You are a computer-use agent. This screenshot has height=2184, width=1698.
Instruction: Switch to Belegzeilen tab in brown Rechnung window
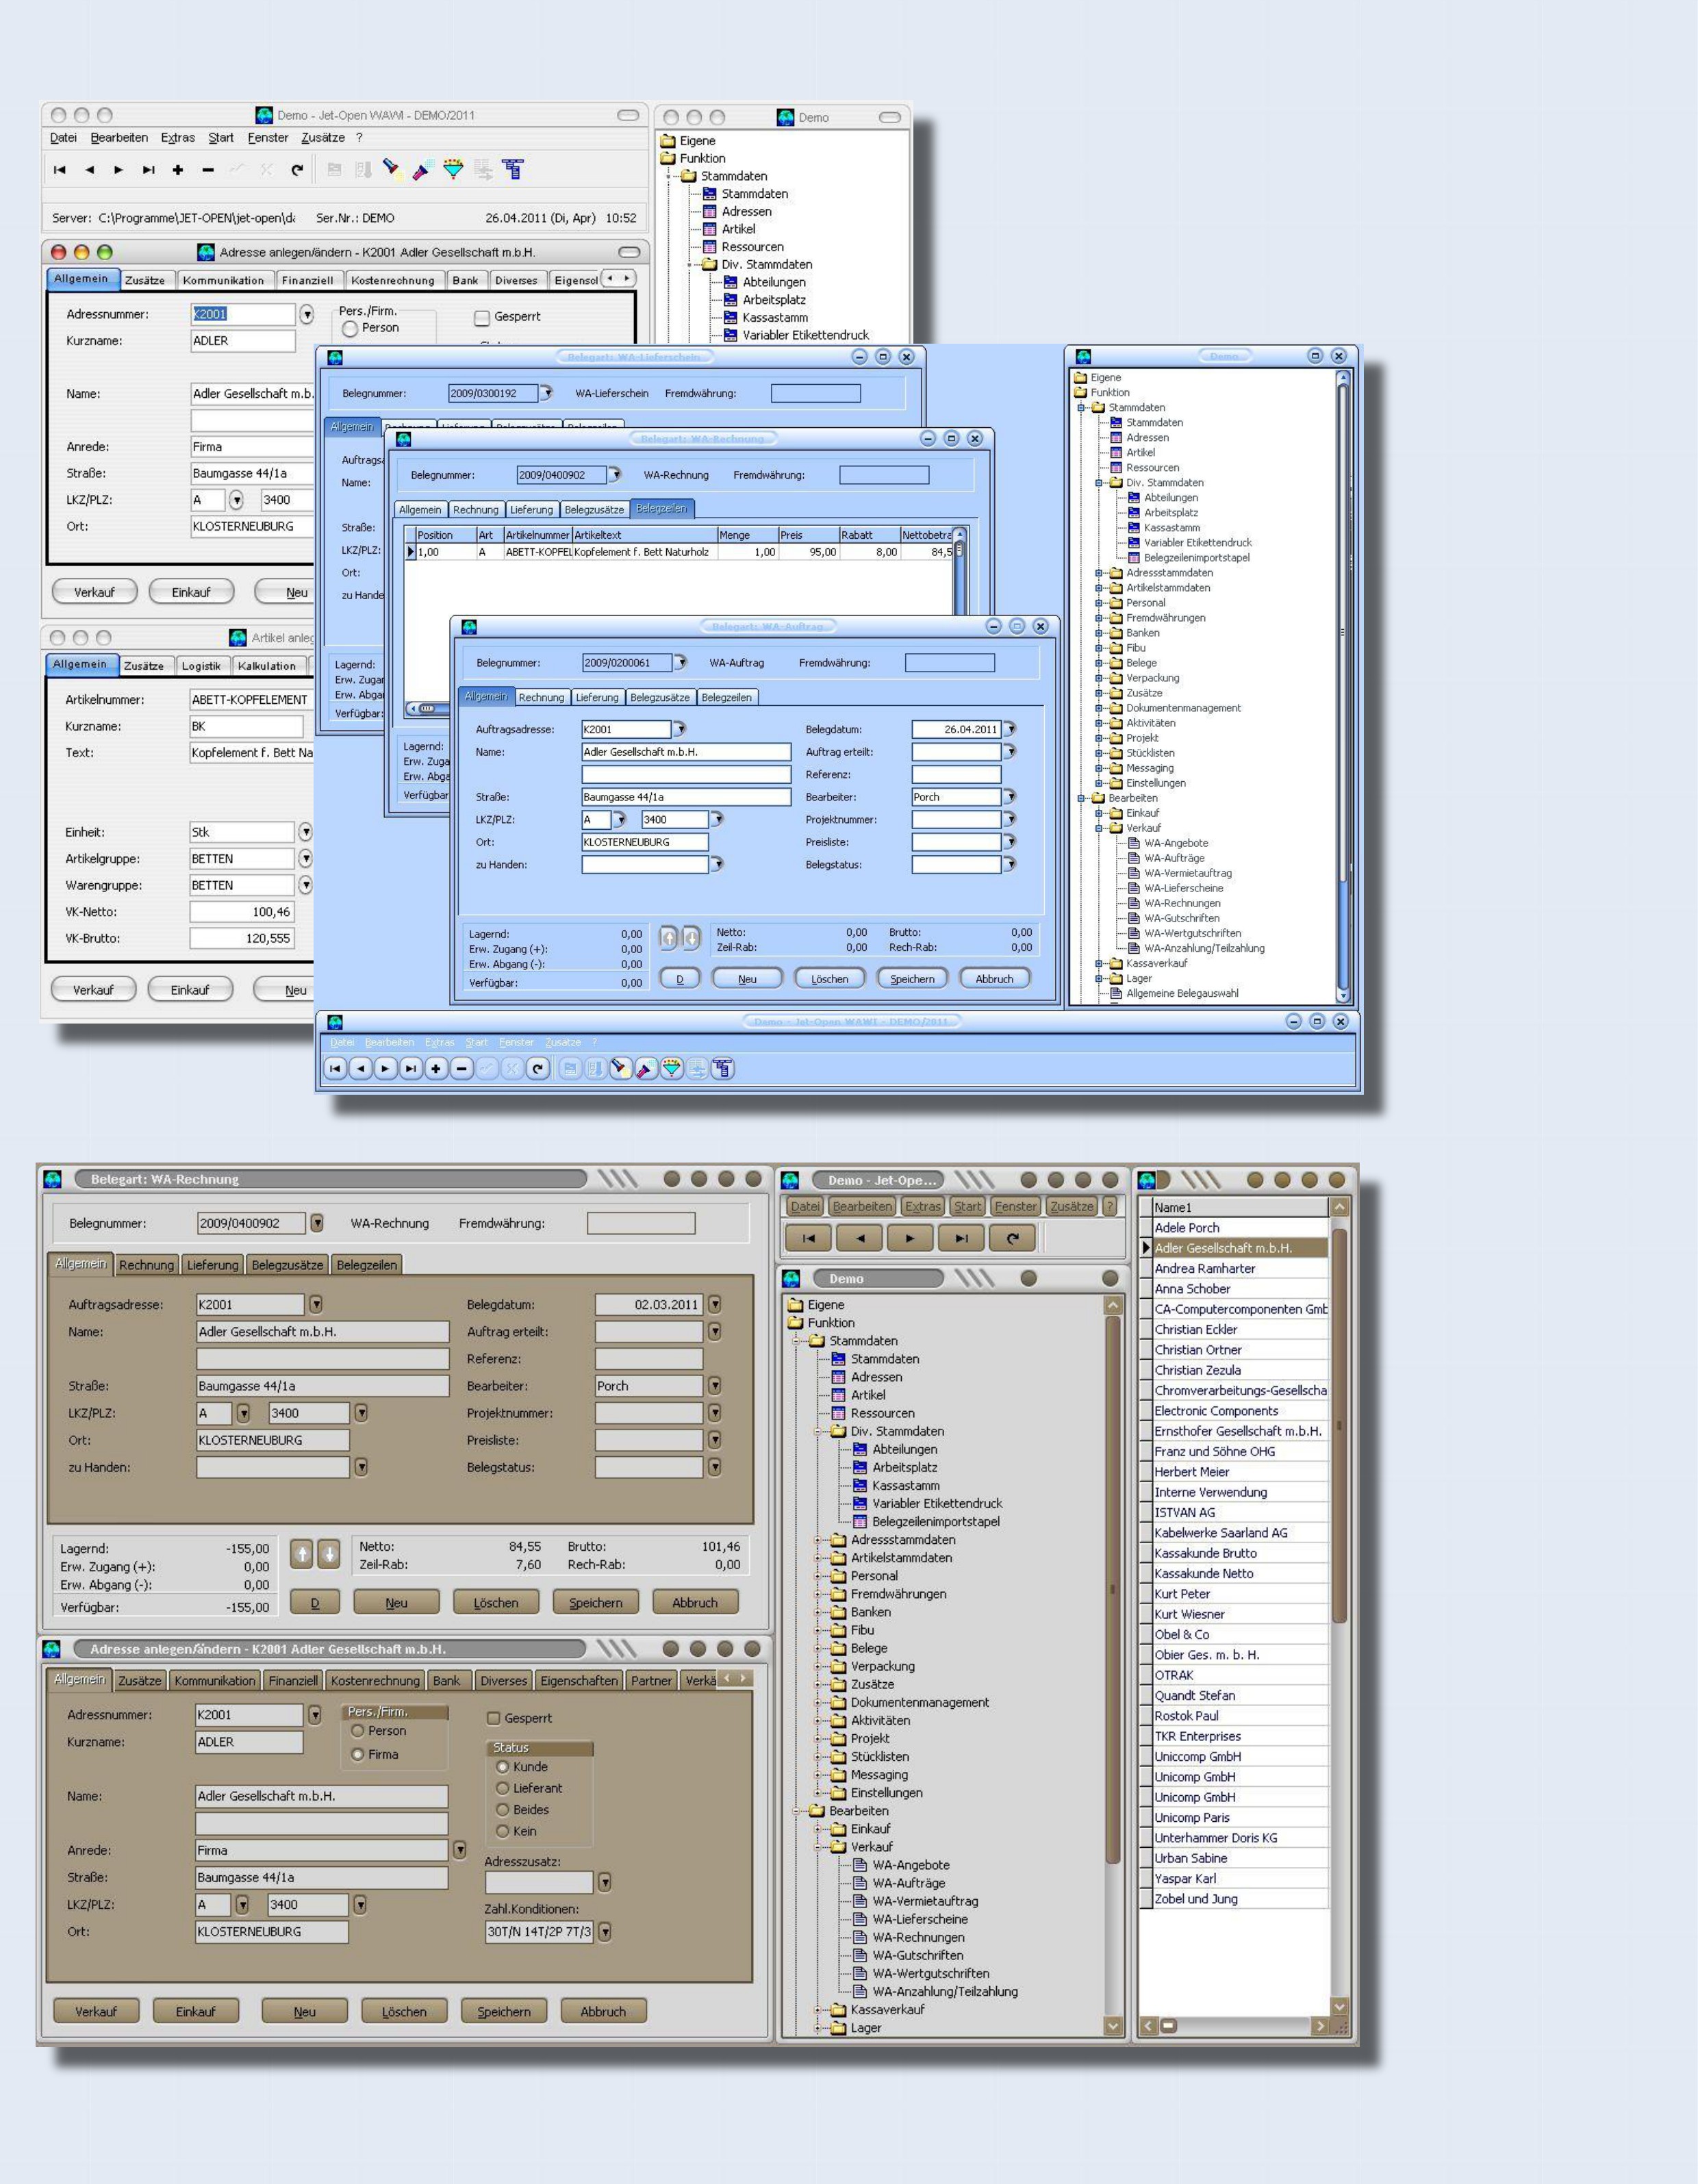[366, 1265]
